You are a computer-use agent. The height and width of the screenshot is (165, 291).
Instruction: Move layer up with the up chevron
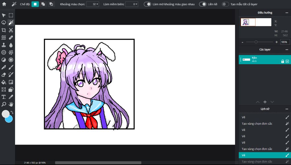(258, 102)
